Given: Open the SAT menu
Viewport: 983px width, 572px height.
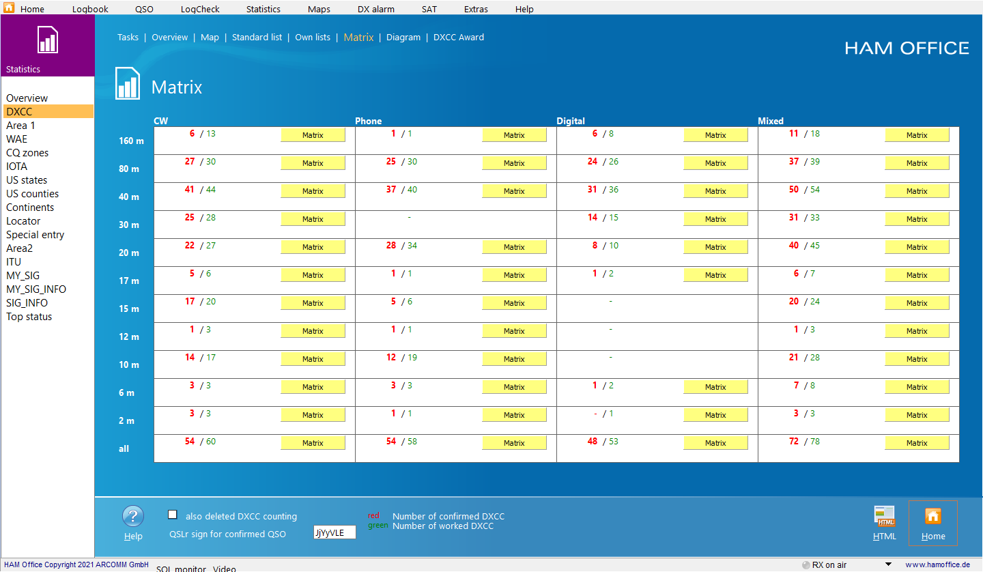Looking at the screenshot, I should pyautogui.click(x=429, y=9).
